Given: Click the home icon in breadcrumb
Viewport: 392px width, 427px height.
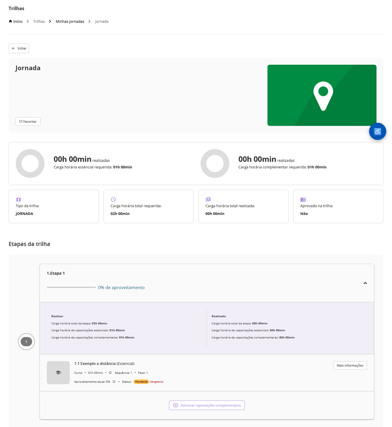Looking at the screenshot, I should 10,22.
